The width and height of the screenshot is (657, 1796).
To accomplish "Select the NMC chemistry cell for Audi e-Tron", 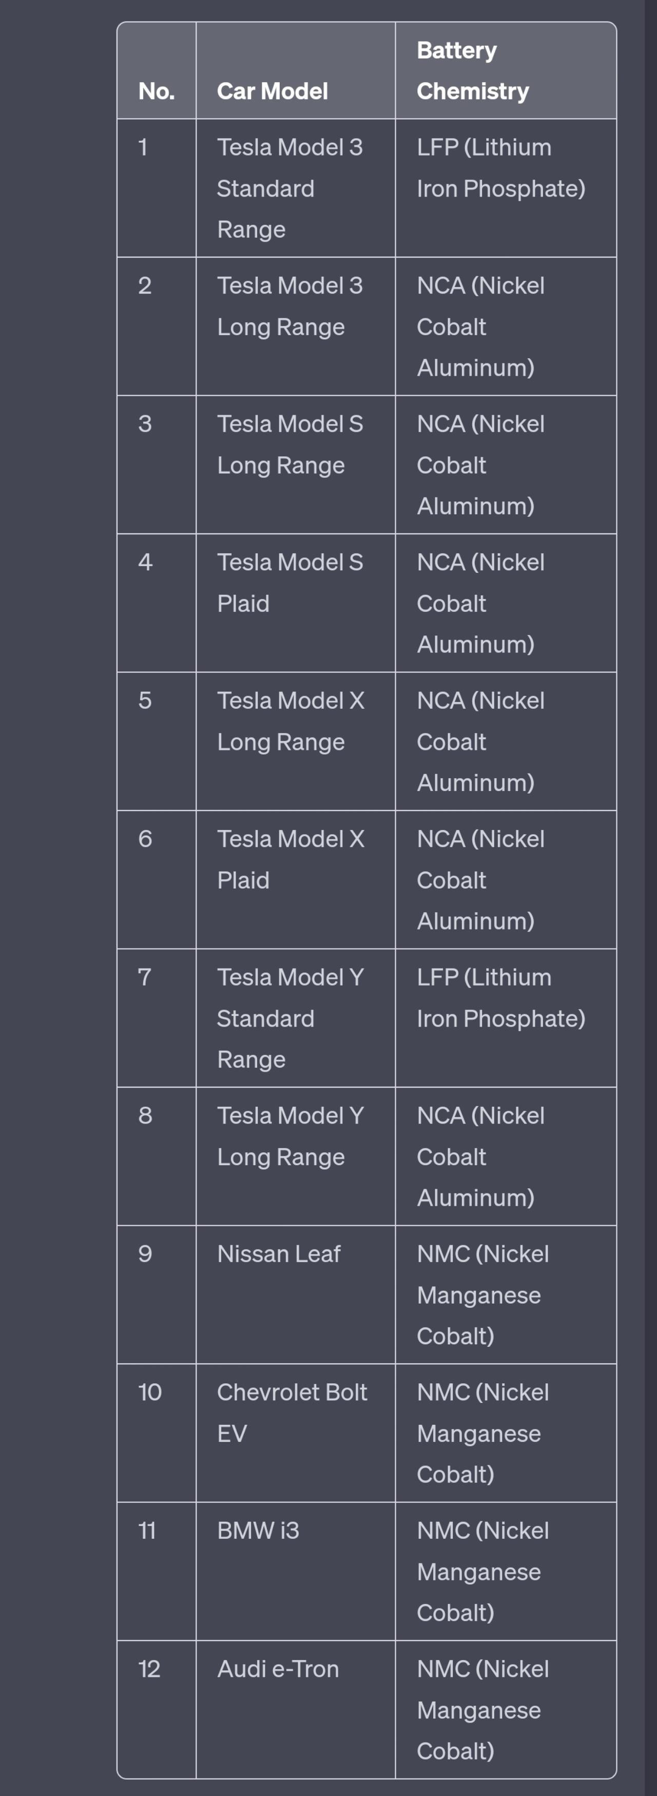I will [482, 1710].
